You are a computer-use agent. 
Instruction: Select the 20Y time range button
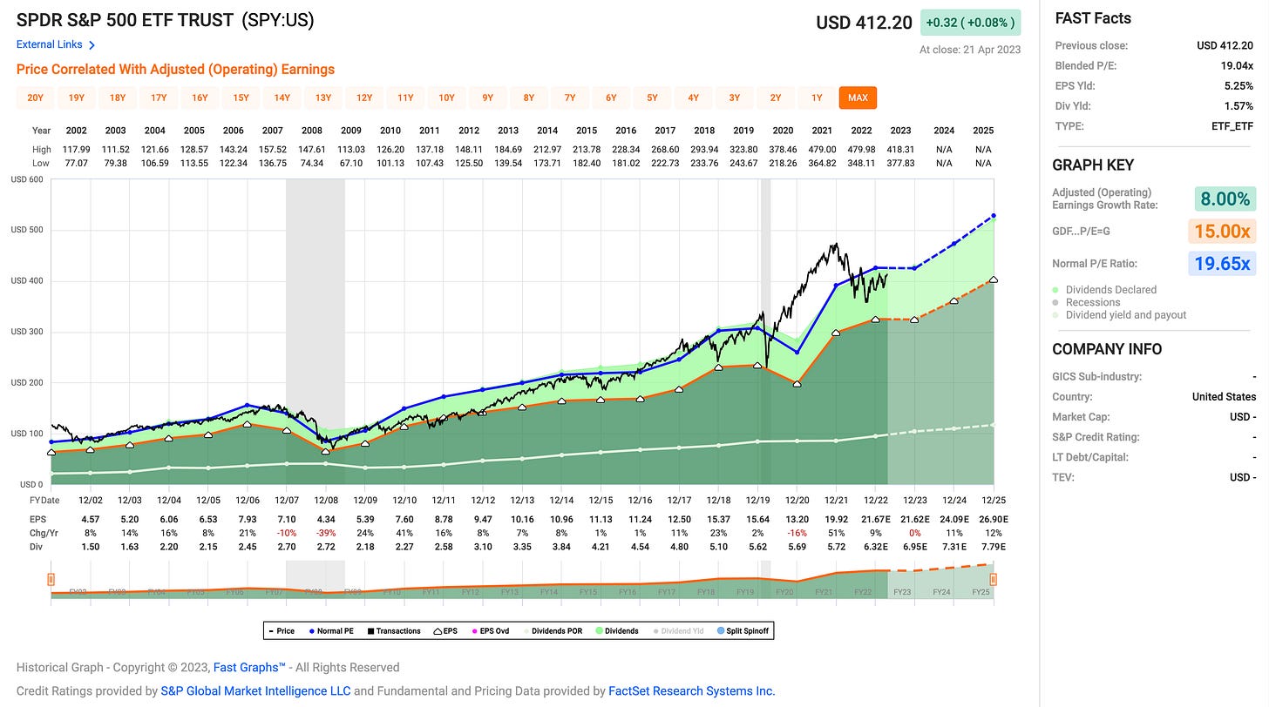click(35, 98)
